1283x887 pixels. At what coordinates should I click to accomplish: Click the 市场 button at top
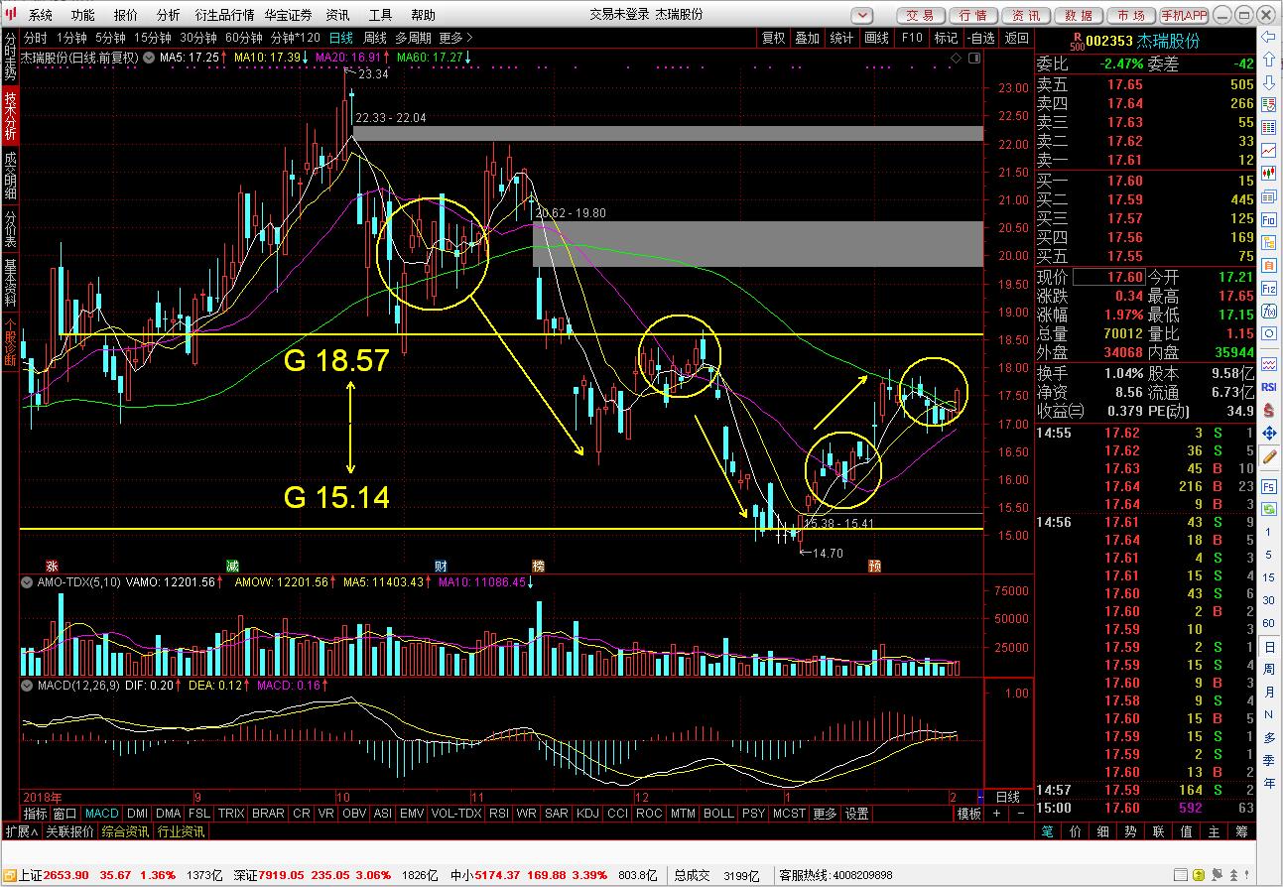1131,15
